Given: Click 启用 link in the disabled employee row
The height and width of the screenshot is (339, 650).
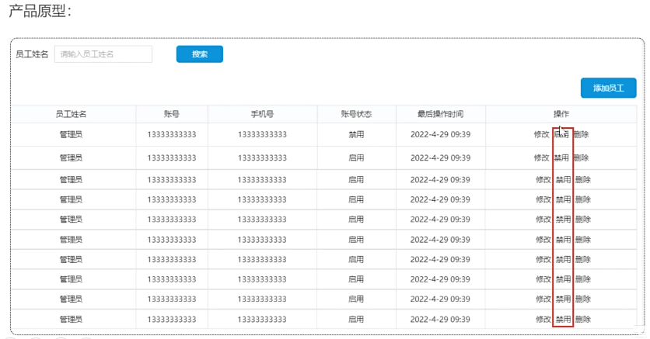Looking at the screenshot, I should coord(561,134).
